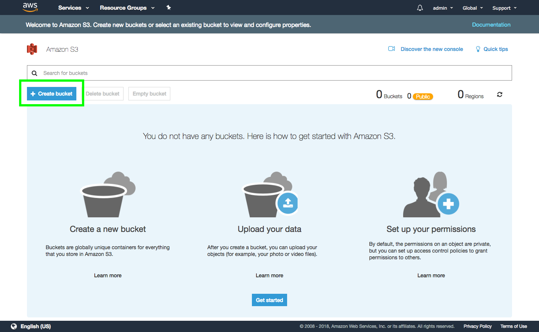Image resolution: width=539 pixels, height=332 pixels.
Task: Open the Support menu
Action: [504, 8]
